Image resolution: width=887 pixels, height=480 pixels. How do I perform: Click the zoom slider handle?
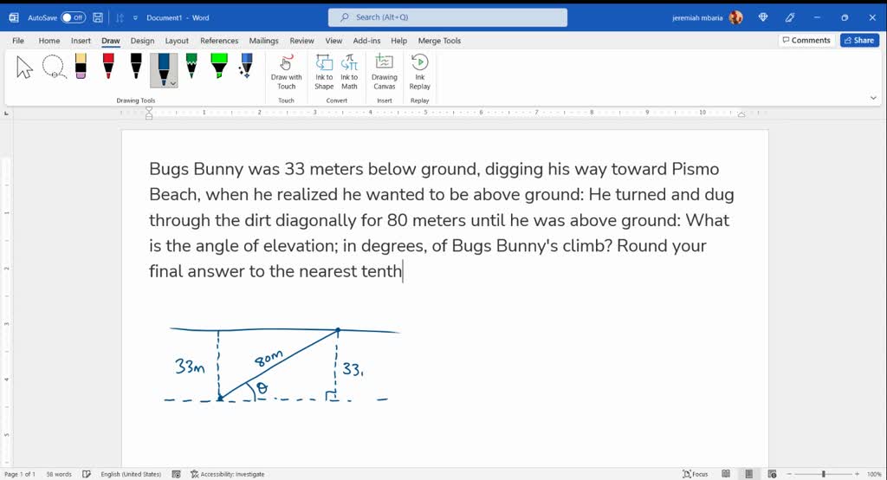click(x=824, y=474)
